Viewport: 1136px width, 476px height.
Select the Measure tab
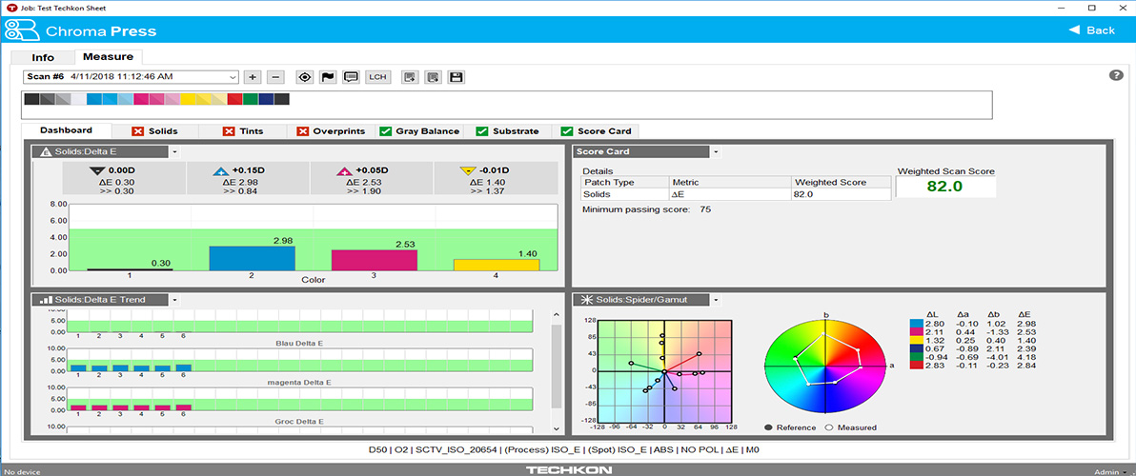pos(108,56)
